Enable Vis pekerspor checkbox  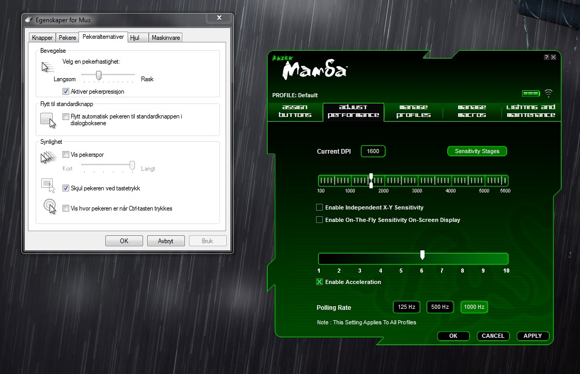(x=66, y=154)
